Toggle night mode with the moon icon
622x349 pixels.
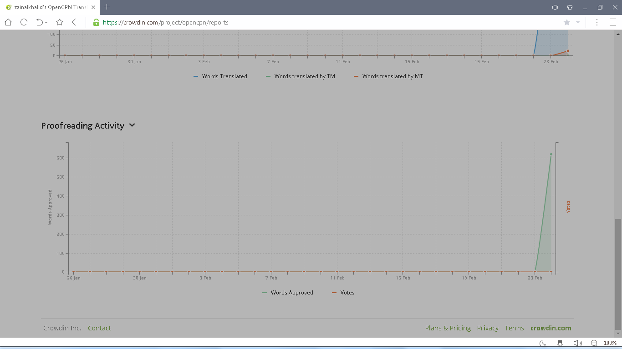pyautogui.click(x=543, y=343)
